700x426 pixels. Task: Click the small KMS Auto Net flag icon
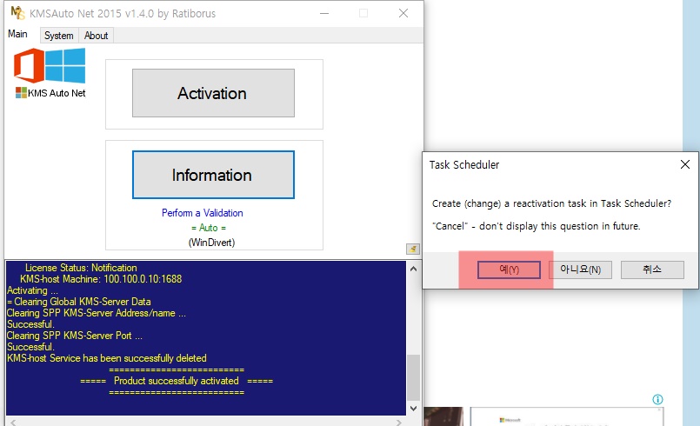point(21,92)
